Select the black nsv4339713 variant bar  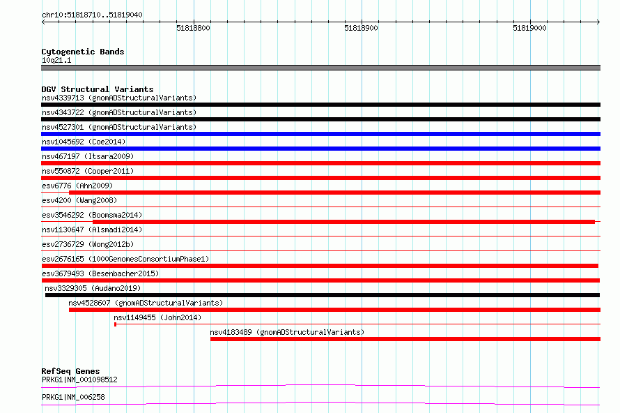(320, 105)
